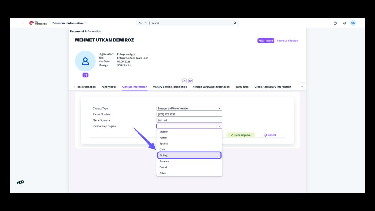Switch to the Family Infos tab
Viewport: 375px width, 211px height.
109,87
